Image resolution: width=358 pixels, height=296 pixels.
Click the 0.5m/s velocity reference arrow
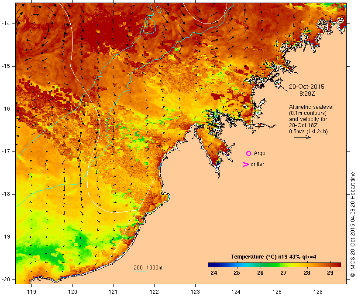click(x=302, y=137)
